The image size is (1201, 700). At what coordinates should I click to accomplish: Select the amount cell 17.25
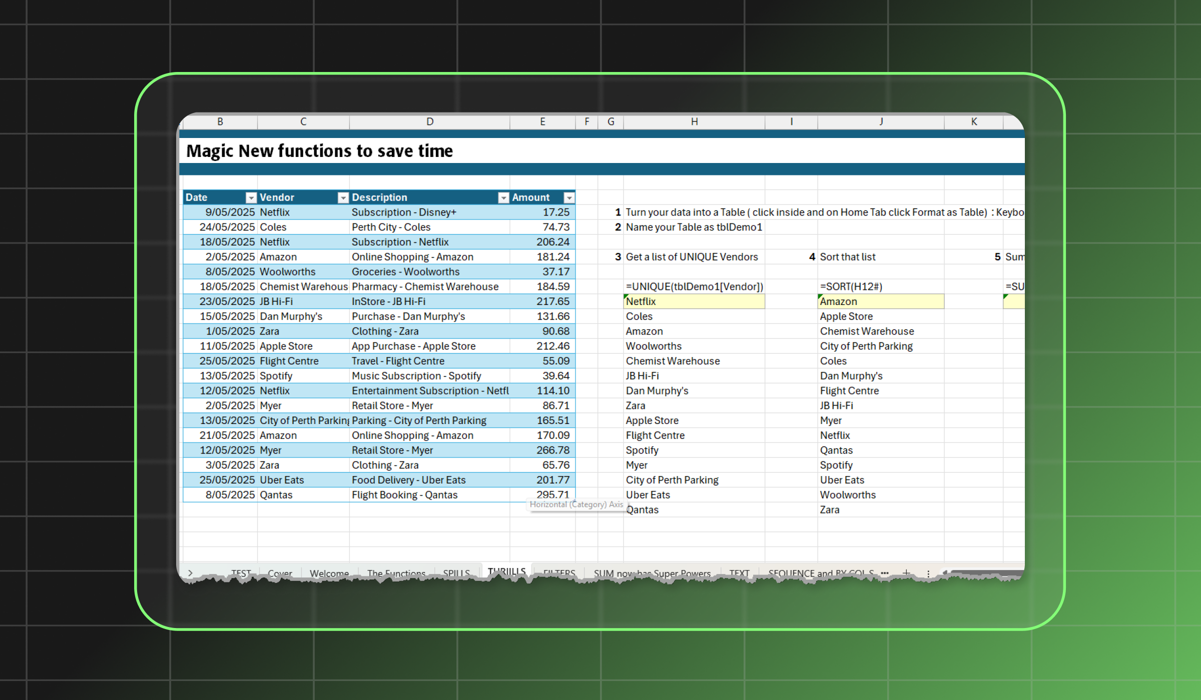coord(542,212)
